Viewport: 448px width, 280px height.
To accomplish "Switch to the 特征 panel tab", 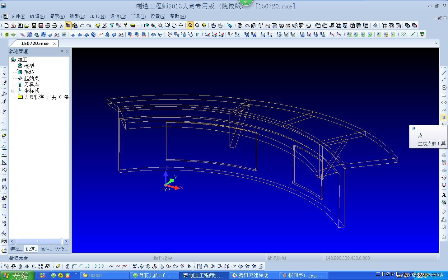I will (x=16, y=249).
